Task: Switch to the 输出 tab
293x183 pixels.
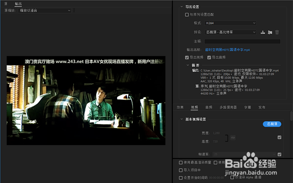Action: tap(18, 3)
